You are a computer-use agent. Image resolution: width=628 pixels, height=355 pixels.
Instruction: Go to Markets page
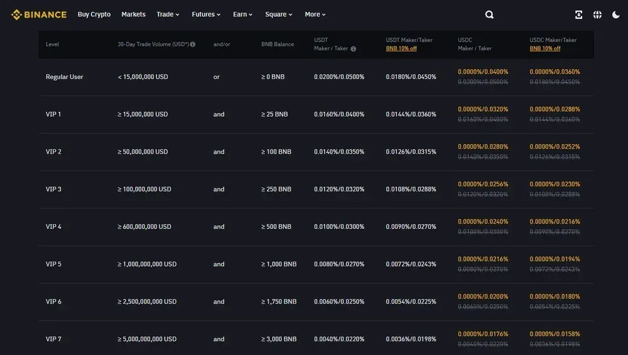133,14
